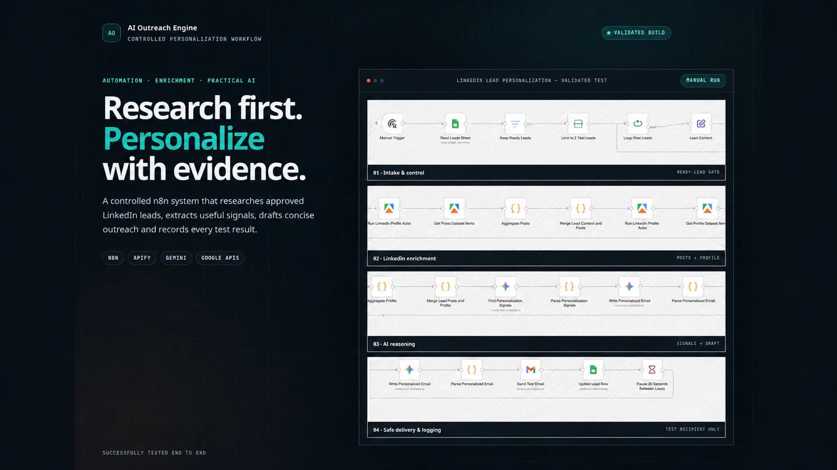Image resolution: width=837 pixels, height=470 pixels.
Task: Click 'AUTOMATION · ENRICHMENT · PRACTICAL AI' tagline
Action: click(179, 80)
